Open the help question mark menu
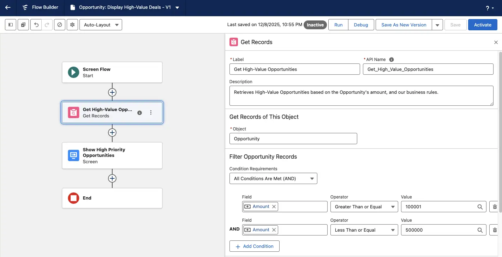This screenshot has height=257, width=502. (490, 8)
